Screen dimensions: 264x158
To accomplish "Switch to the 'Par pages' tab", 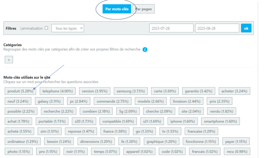I will pos(144,9).
